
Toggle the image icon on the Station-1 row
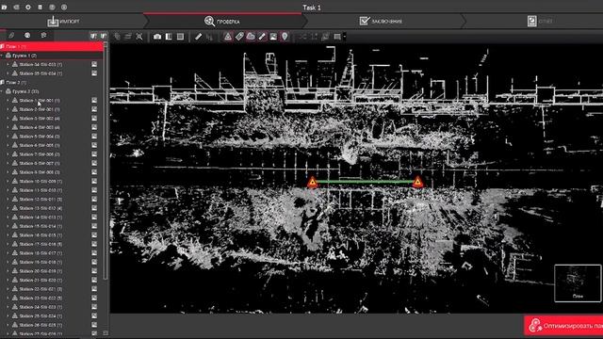(94, 101)
